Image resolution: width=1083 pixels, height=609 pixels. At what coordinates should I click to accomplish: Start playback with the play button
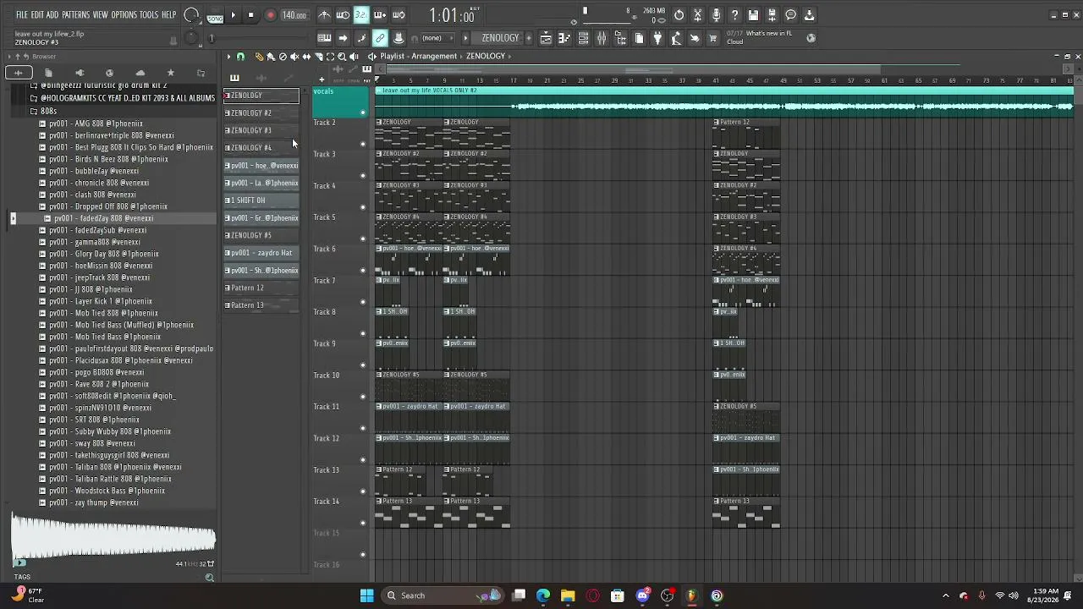point(234,15)
